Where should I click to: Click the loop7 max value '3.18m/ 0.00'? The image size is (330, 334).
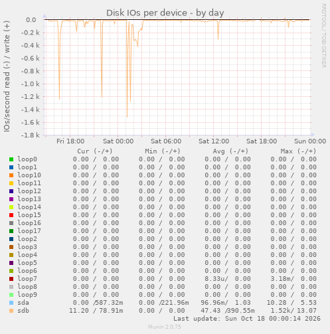tap(293, 279)
